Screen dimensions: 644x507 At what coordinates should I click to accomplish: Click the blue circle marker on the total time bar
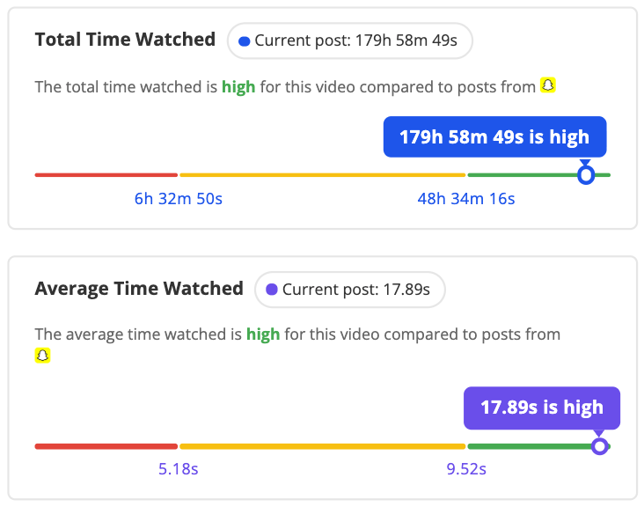(x=586, y=175)
